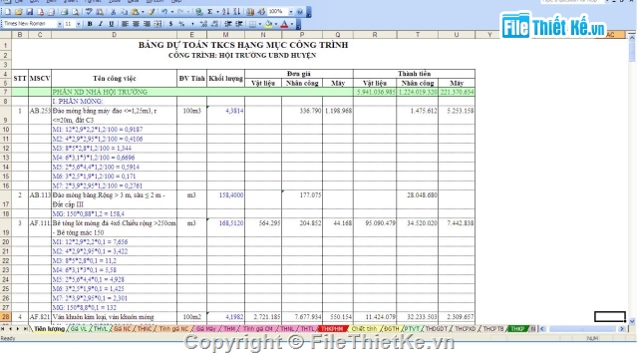
Task: Click the Increase Indent icon
Action: coord(239,24)
